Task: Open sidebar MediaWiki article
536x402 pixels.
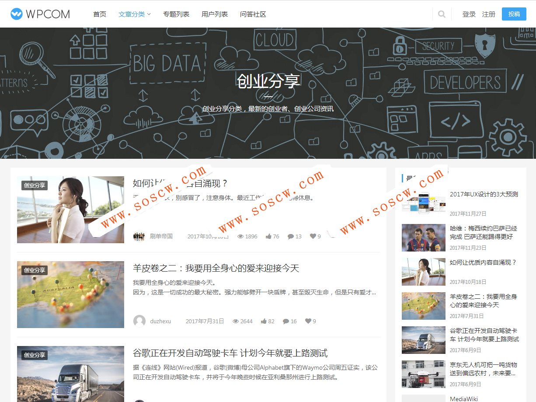Action: pyautogui.click(x=464, y=399)
